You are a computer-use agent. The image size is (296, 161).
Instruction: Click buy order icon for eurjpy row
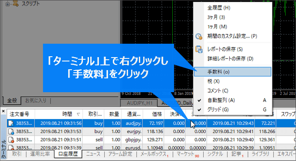click(11, 132)
